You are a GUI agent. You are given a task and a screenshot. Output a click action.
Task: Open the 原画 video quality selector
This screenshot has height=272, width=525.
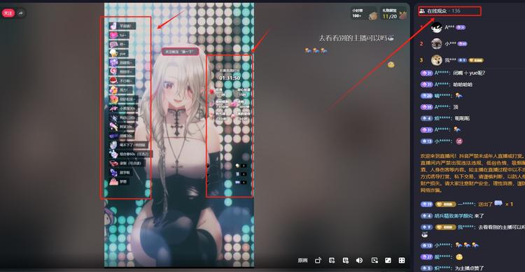click(302, 260)
